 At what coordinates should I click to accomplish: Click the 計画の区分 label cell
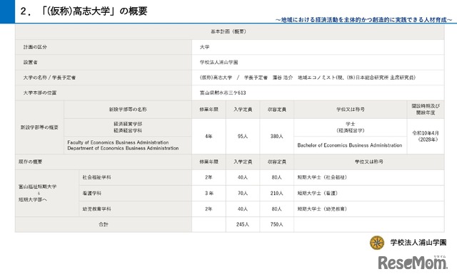click(104, 47)
